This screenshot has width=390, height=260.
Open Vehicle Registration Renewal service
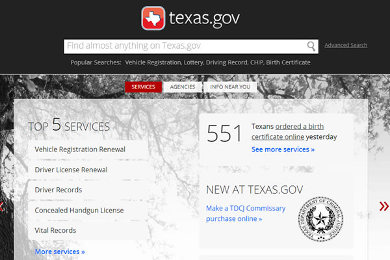pos(88,149)
